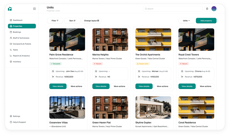Image resolution: width=230 pixels, height=136 pixels.
Task: Open Inventory in sidebar
Action: point(22,62)
